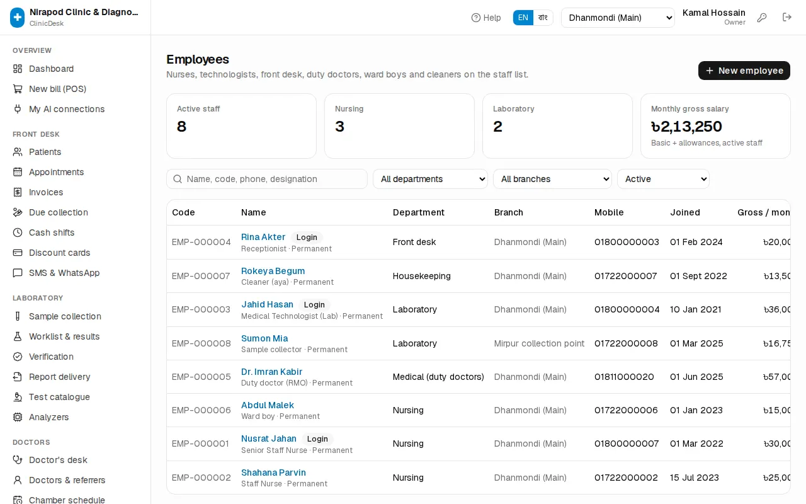Click employee code EMP-000008

pyautogui.click(x=201, y=343)
